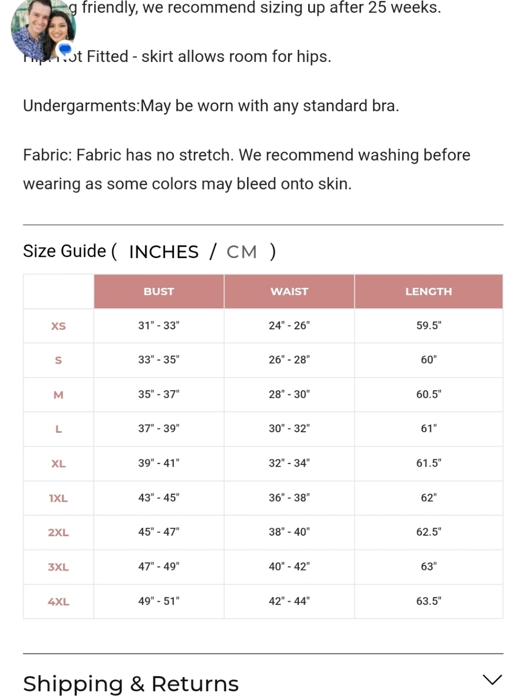The image size is (525, 697).
Task: Click the 4XL size row label
Action: pos(58,602)
